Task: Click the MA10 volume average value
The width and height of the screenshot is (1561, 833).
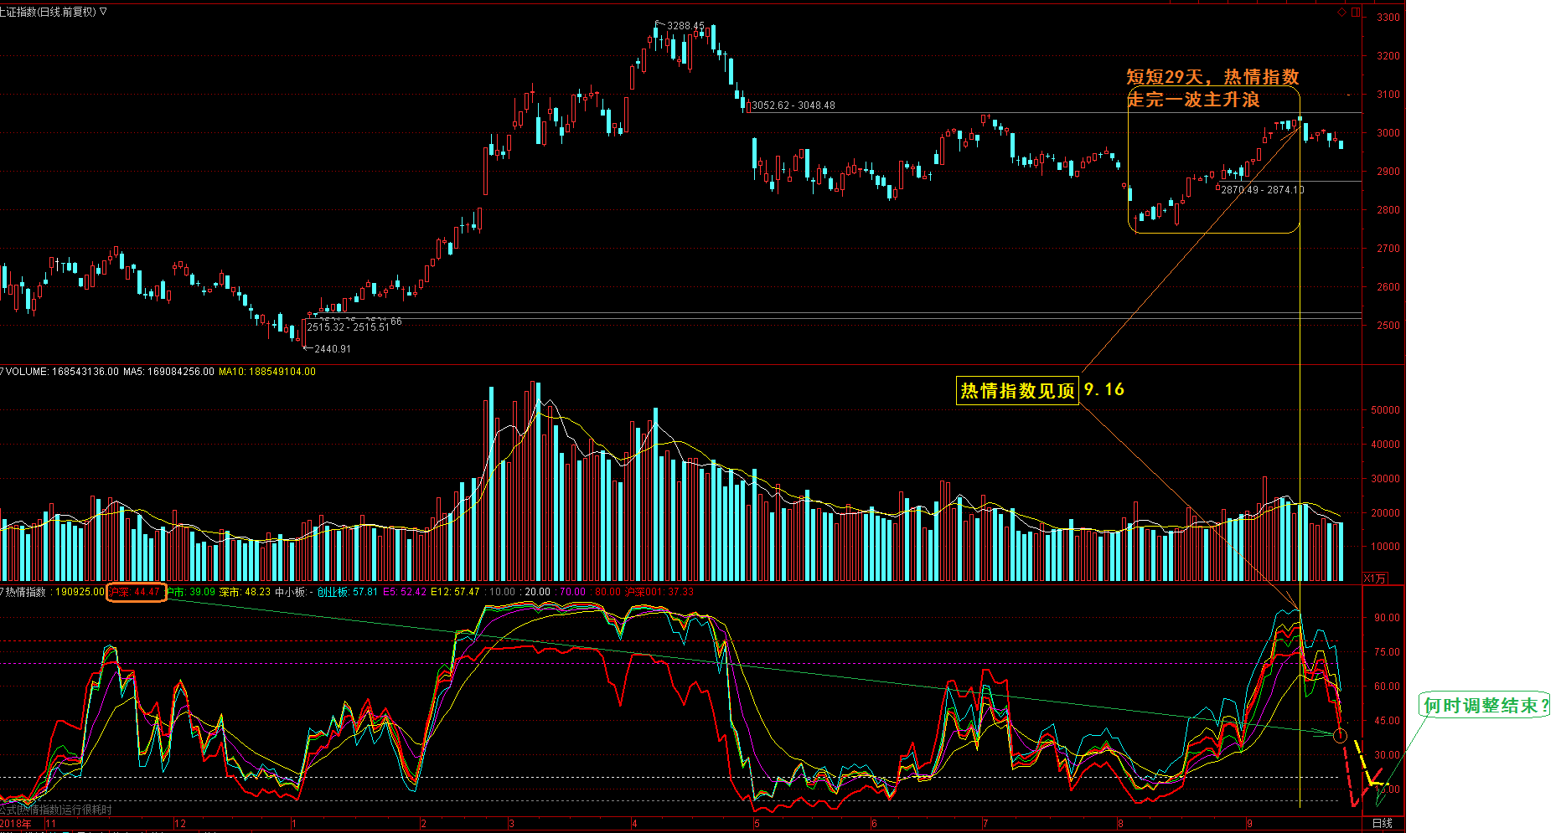Action: 267,372
